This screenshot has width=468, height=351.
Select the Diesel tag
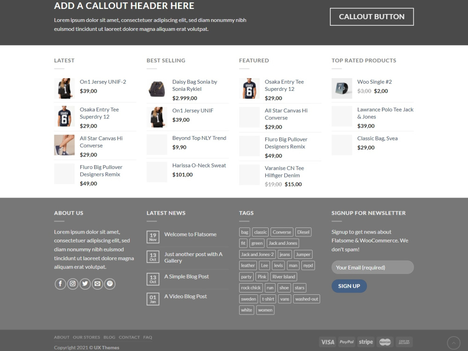click(x=303, y=232)
